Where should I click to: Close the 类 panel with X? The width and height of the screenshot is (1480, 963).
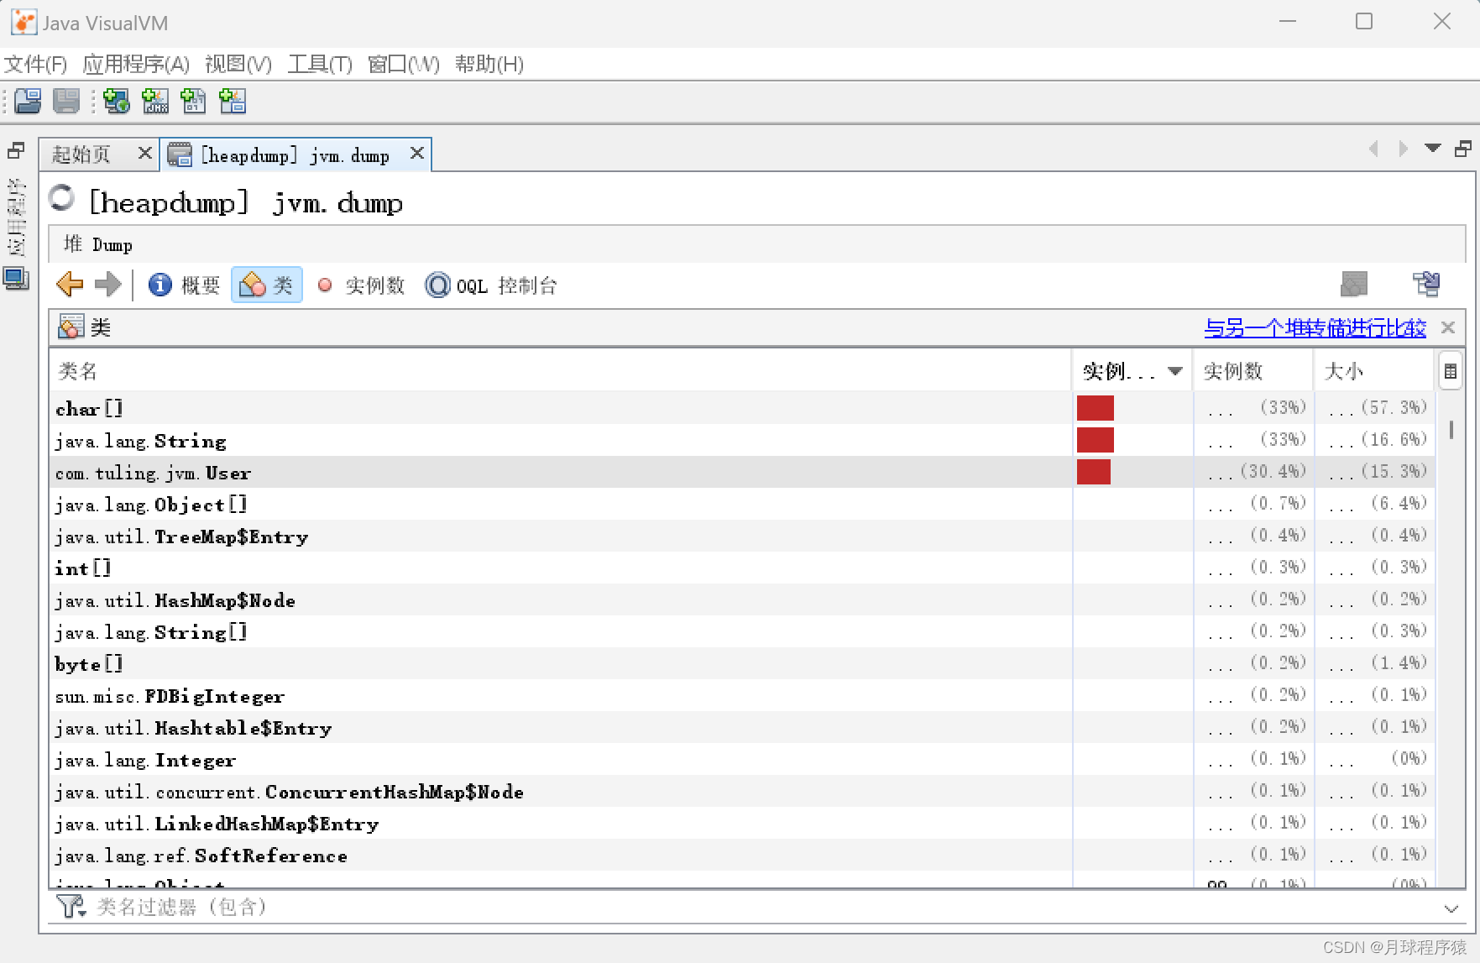pos(1448,327)
